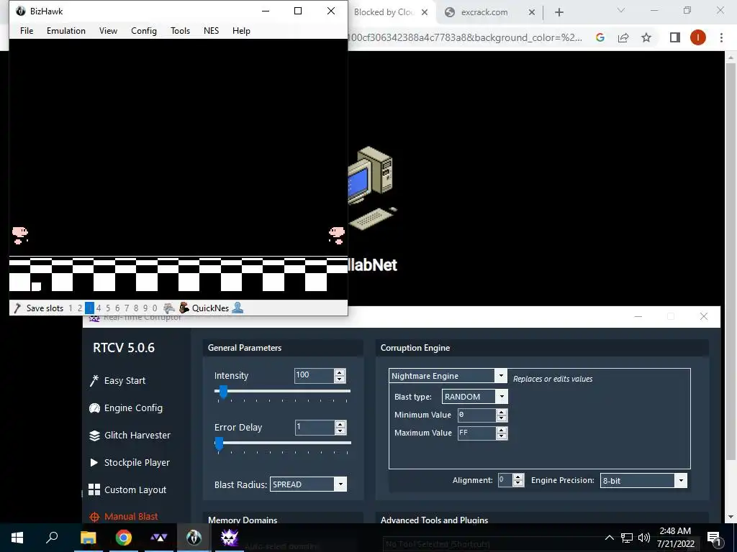The height and width of the screenshot is (552, 737).
Task: Switch to excrack.com browser tab
Action: tap(484, 12)
